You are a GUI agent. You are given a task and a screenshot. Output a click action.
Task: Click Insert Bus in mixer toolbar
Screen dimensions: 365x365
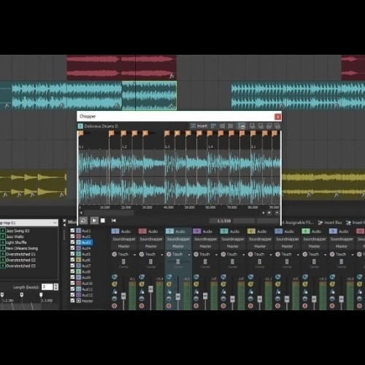(x=330, y=223)
